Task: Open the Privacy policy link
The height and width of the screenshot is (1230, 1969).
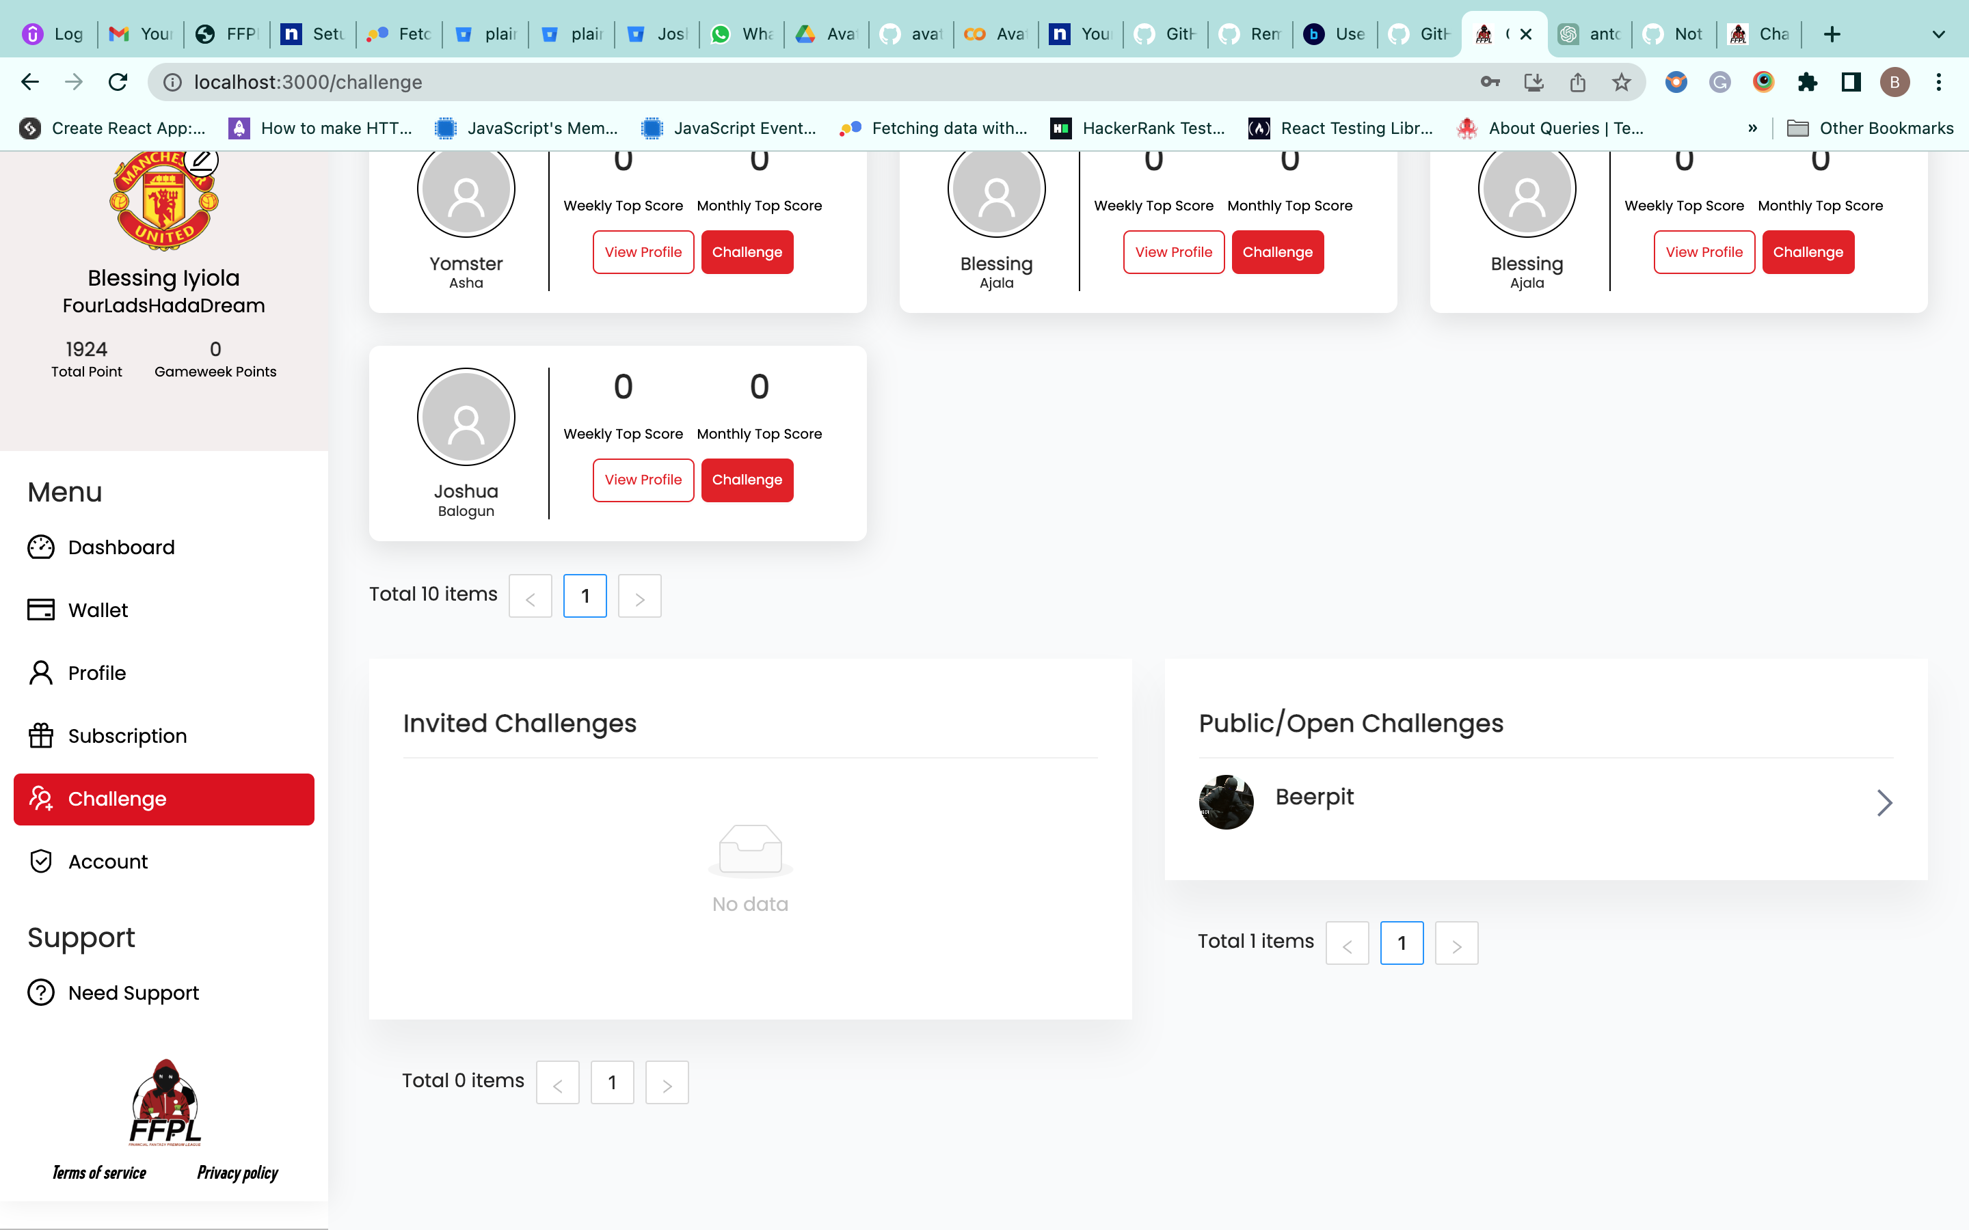Action: 237,1172
